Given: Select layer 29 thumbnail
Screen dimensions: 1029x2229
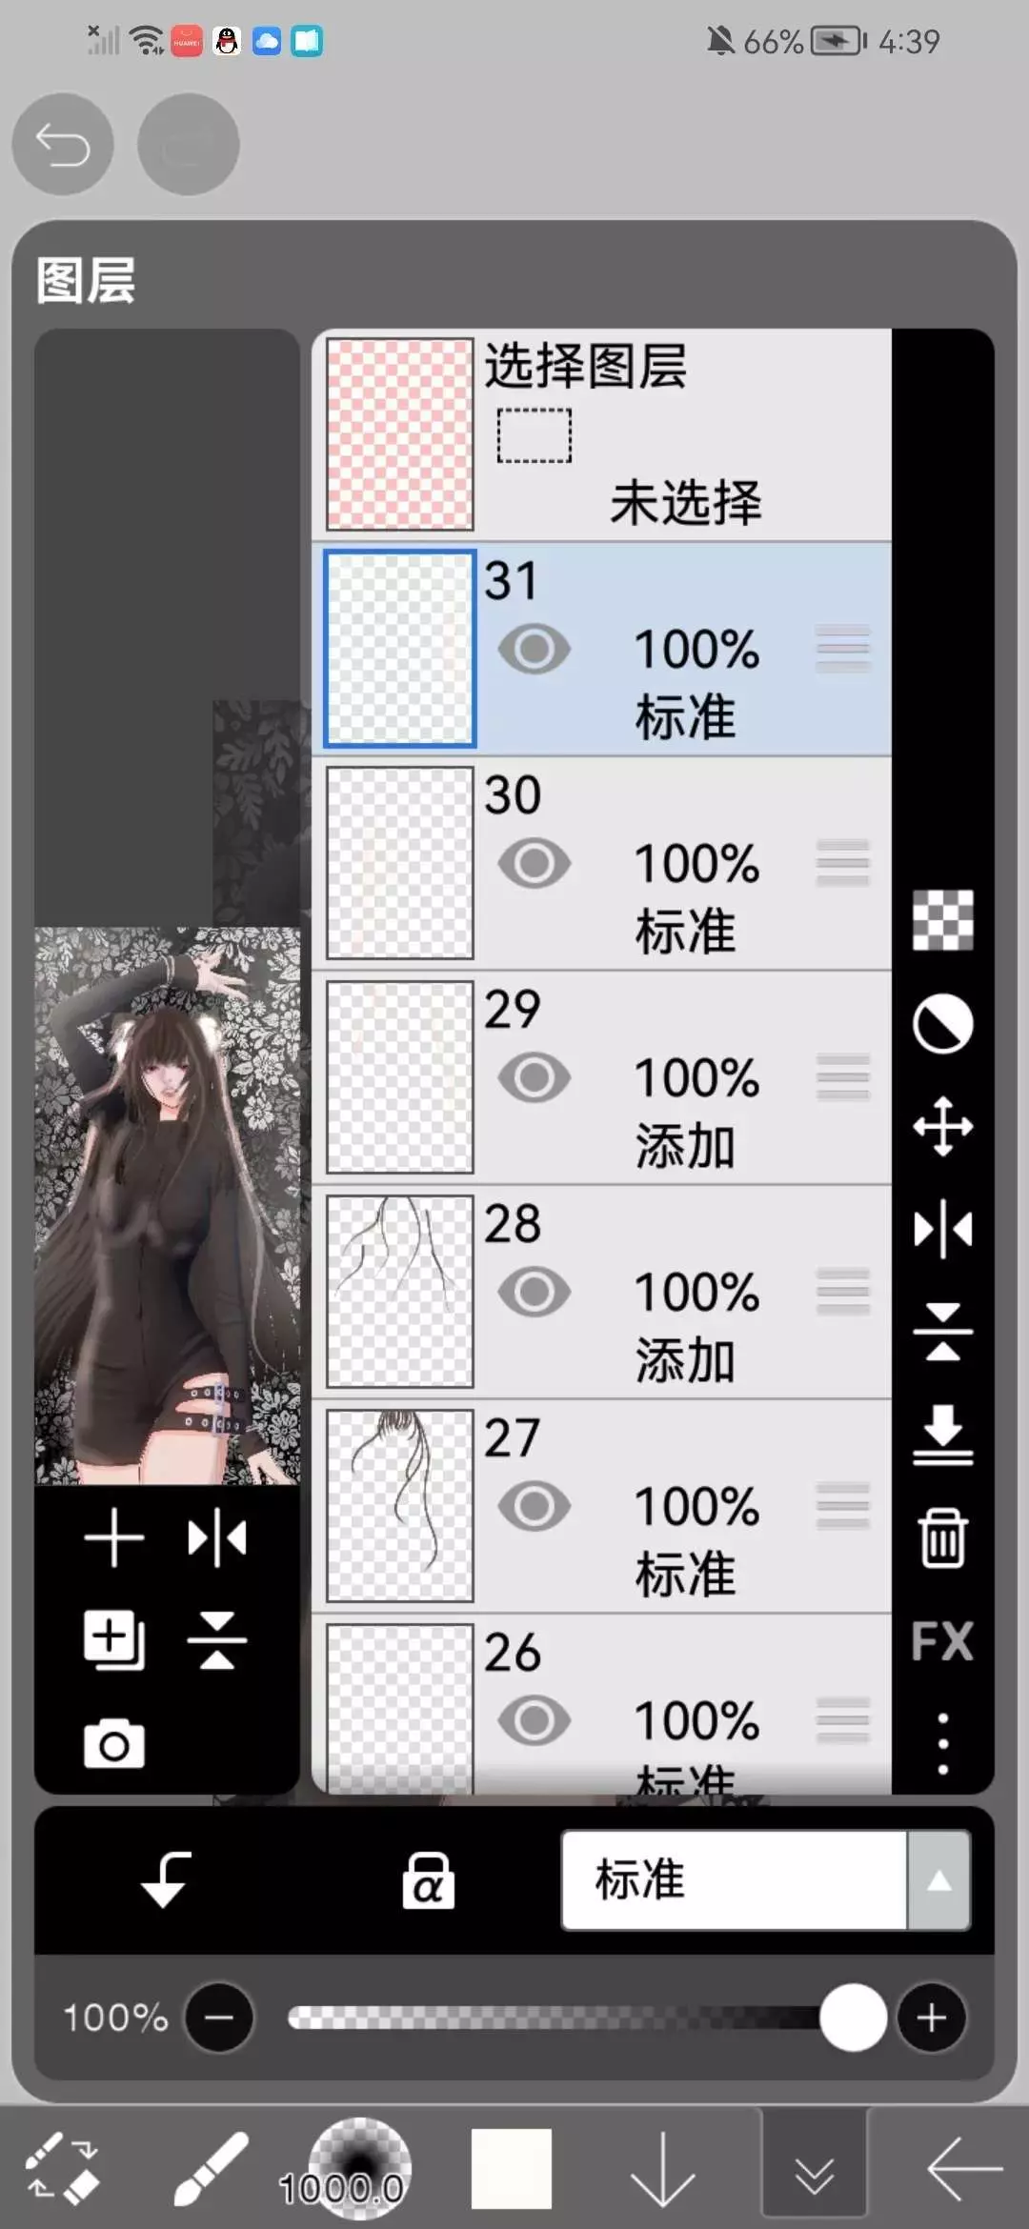Looking at the screenshot, I should coord(400,1077).
